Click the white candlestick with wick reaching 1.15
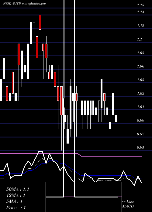152x212 pixels. pyautogui.click(x=28, y=61)
